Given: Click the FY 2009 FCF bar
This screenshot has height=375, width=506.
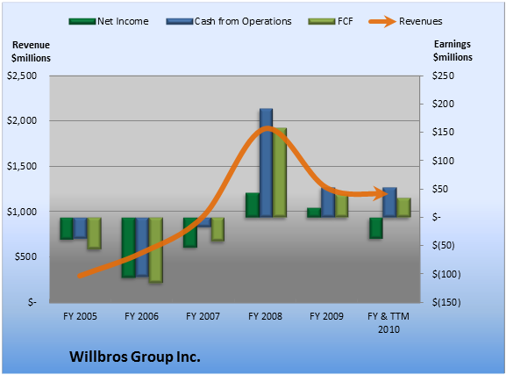Looking at the screenshot, I should click(341, 206).
